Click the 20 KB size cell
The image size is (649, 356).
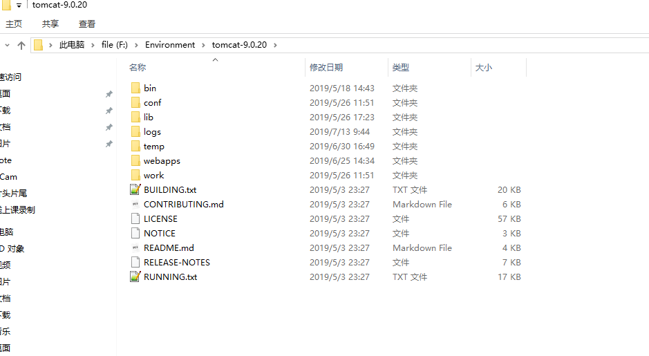click(509, 189)
